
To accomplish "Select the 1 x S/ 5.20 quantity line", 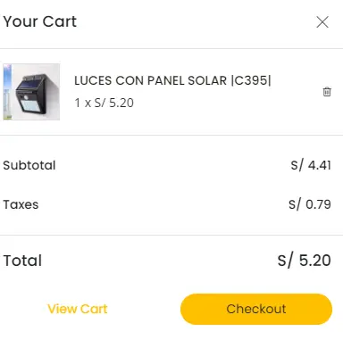I will (104, 103).
